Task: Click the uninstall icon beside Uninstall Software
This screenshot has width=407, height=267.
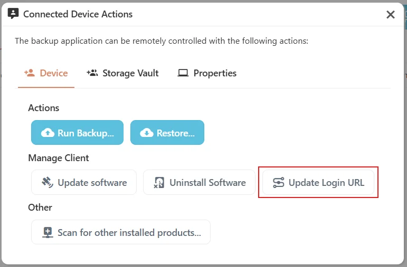Action: [x=159, y=182]
